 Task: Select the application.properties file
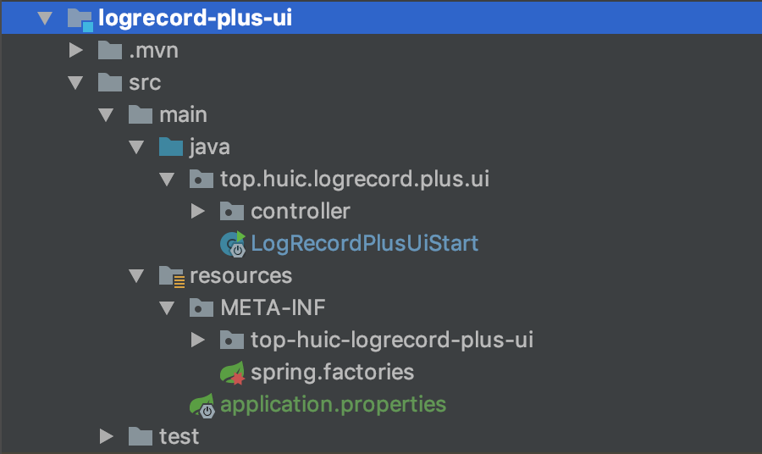coord(333,405)
